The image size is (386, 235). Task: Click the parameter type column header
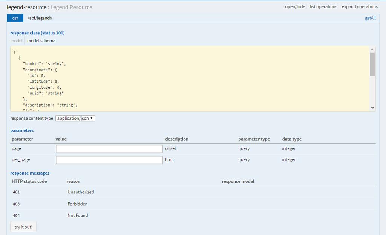[x=254, y=139]
